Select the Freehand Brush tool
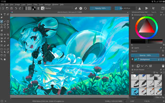 click(x=2, y=22)
